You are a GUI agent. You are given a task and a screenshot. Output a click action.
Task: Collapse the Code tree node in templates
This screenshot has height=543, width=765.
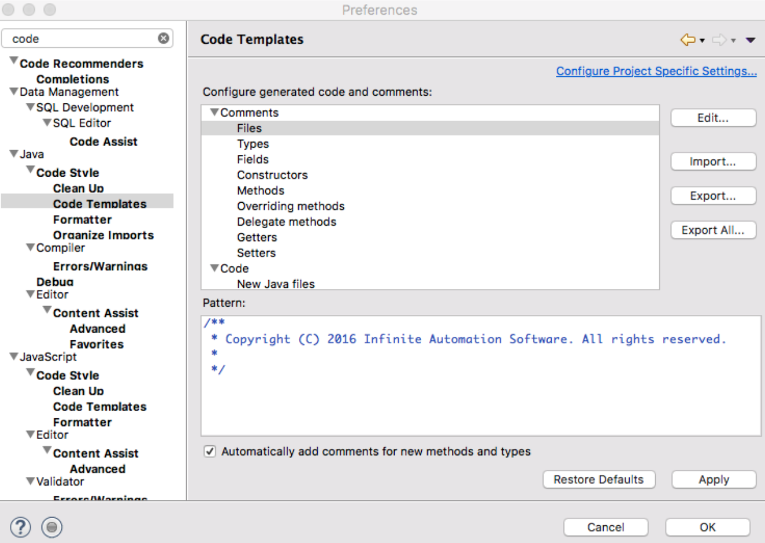[214, 268]
